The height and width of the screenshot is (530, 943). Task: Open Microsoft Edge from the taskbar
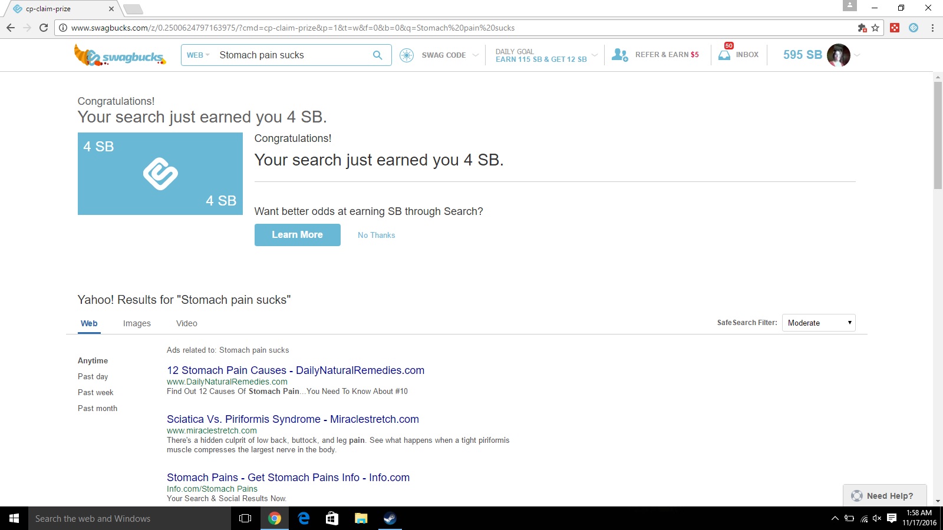pyautogui.click(x=303, y=518)
